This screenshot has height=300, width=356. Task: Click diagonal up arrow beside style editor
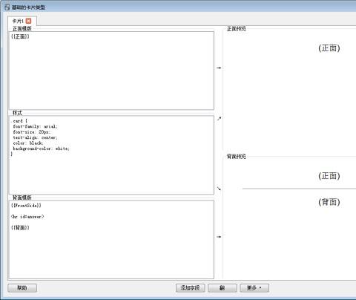click(219, 119)
